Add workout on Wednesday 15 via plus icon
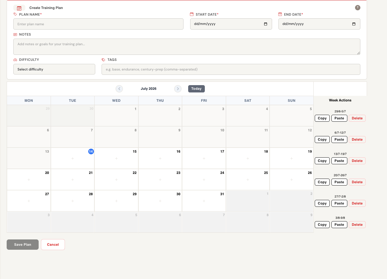387x279 pixels. click(116, 159)
